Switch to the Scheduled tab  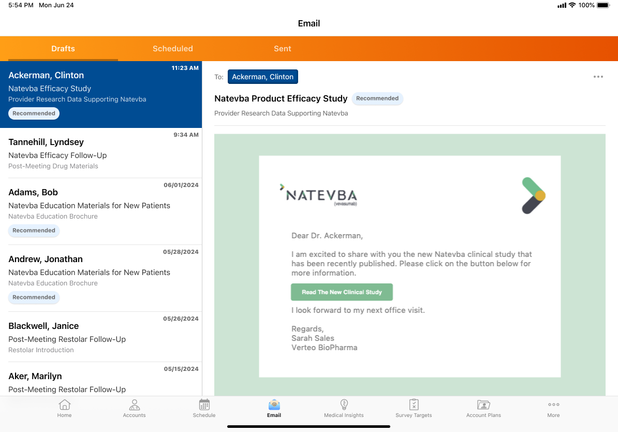(x=172, y=49)
